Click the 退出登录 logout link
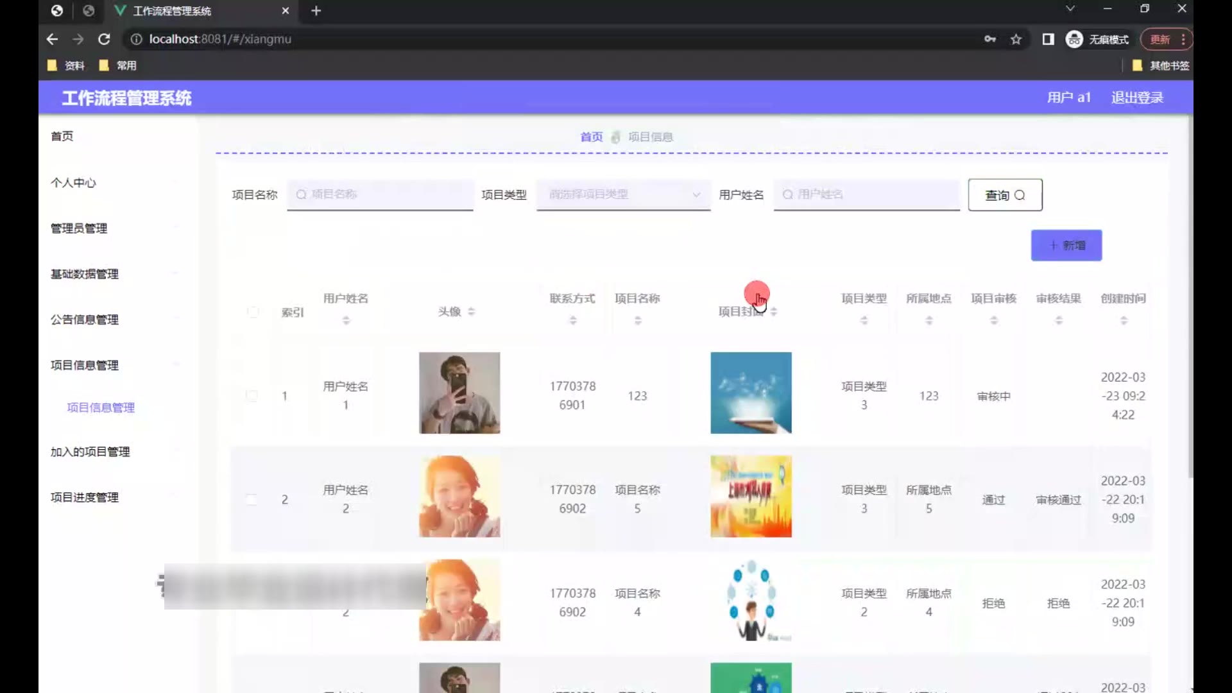 [1137, 98]
